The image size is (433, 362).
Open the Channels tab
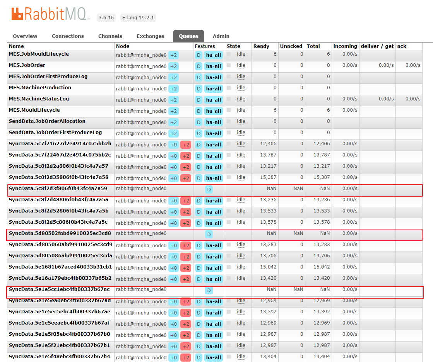[110, 36]
